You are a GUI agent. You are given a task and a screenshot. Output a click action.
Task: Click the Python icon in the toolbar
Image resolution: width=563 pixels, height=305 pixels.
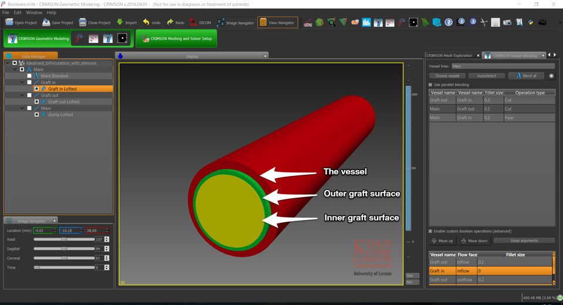pyautogui.click(x=531, y=22)
